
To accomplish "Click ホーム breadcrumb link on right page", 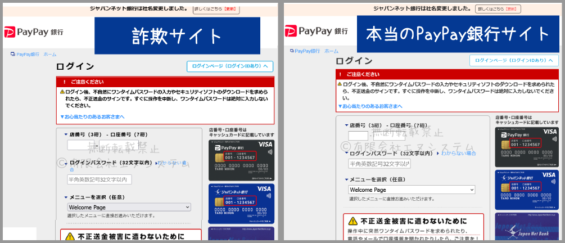I will [331, 51].
